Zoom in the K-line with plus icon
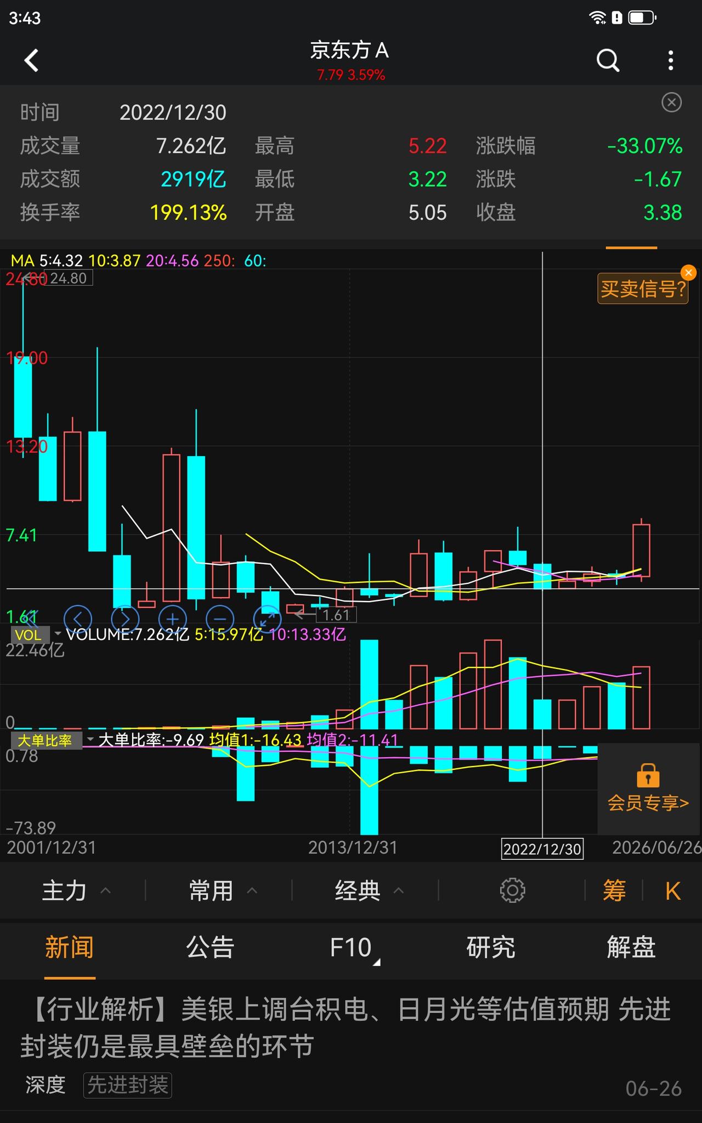This screenshot has height=1123, width=702. click(173, 619)
